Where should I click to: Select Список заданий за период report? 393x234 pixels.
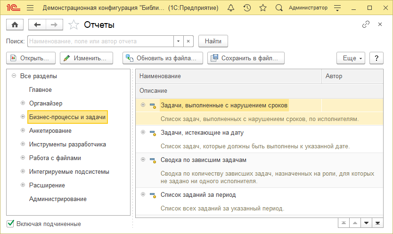coord(198,194)
